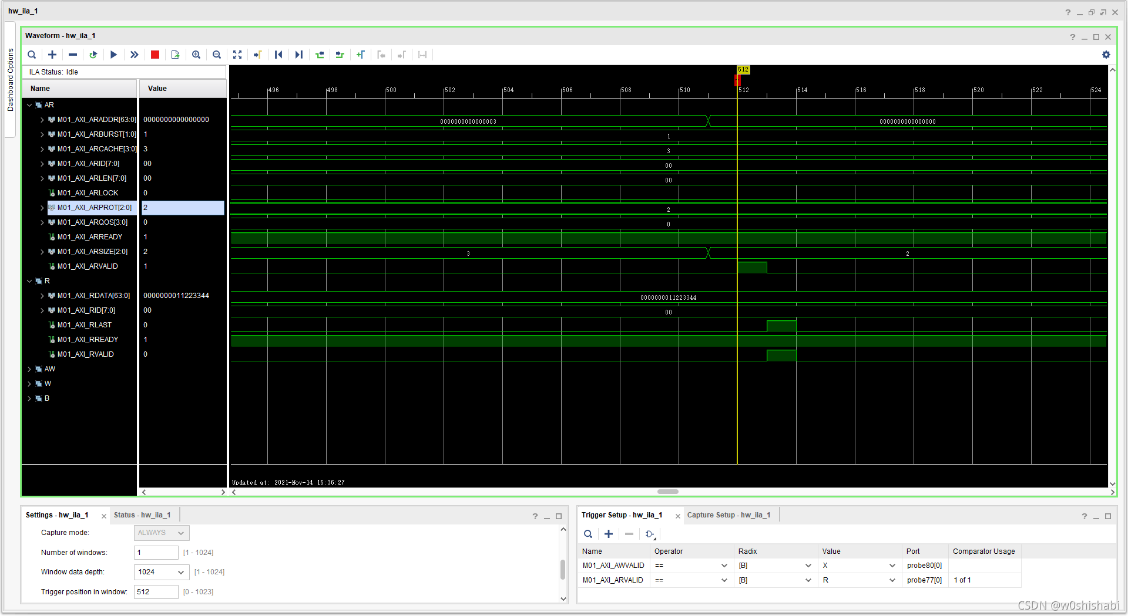Go to the next transition
The width and height of the screenshot is (1128, 616).
340,55
